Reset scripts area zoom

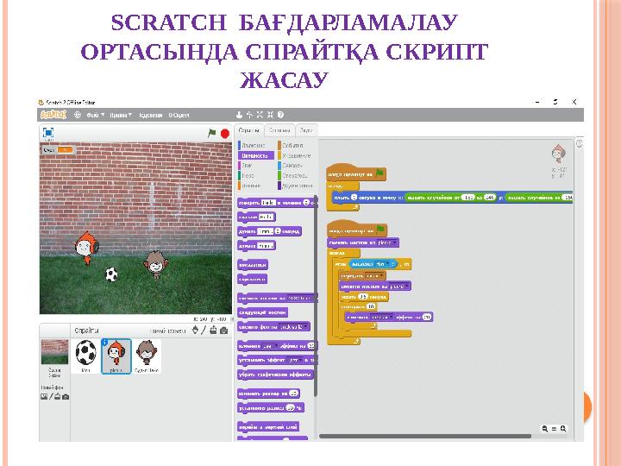click(x=554, y=429)
